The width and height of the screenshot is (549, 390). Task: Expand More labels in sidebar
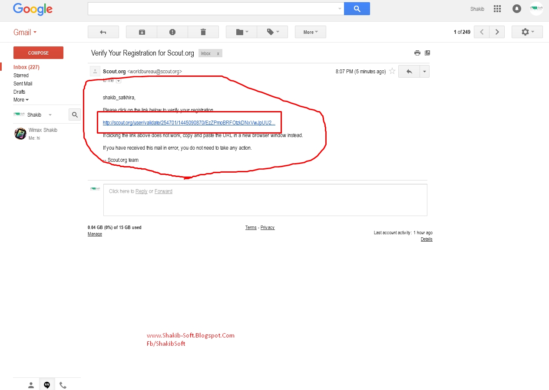point(21,100)
